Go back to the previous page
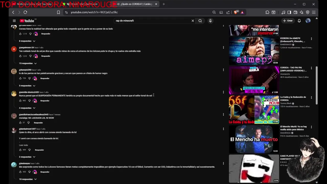Screen dimensions: 327x184 [x=13, y=12]
